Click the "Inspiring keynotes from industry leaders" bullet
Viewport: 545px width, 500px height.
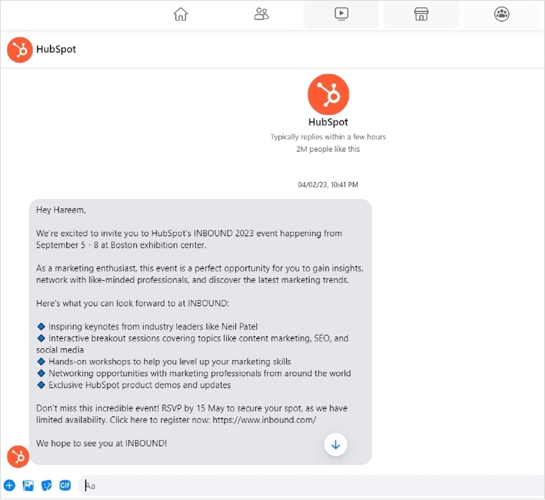click(148, 327)
